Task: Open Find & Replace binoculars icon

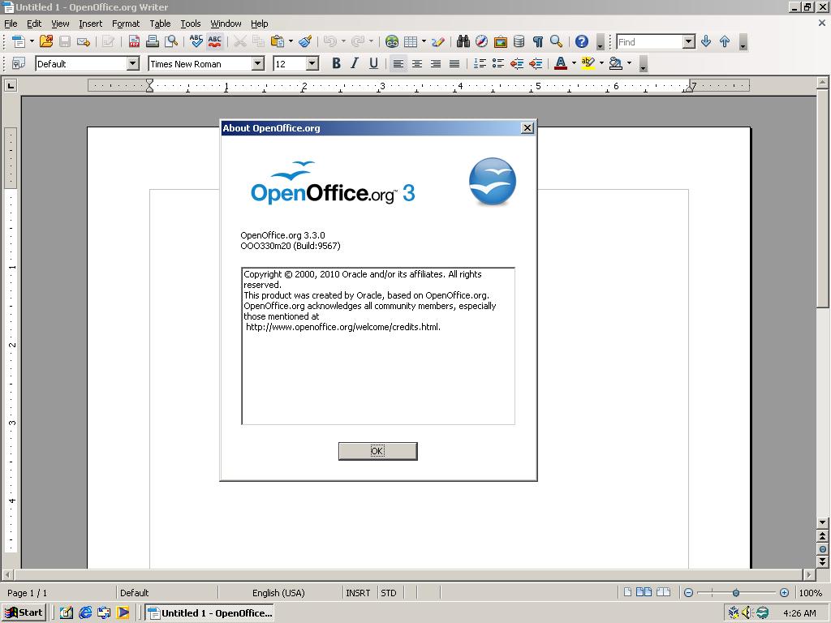Action: point(463,41)
